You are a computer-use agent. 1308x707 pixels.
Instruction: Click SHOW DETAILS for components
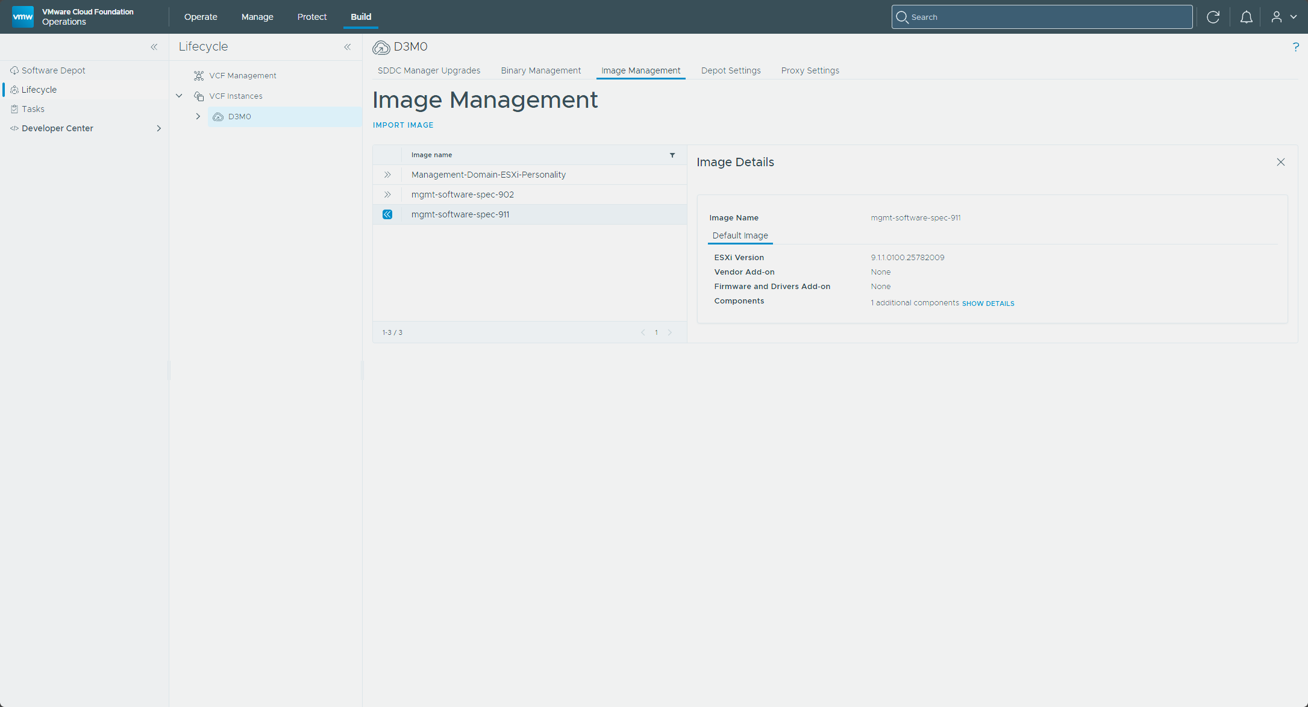[x=988, y=304]
